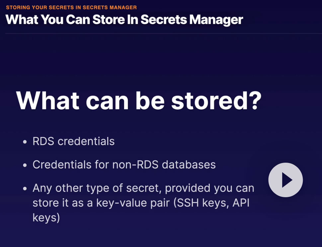Click the word 'What' in the large heading
This screenshot has height=247, width=322.
pyautogui.click(x=48, y=100)
